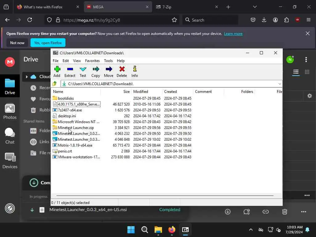
Task: Select Minetest Launcher.zip file
Action: click(76, 127)
